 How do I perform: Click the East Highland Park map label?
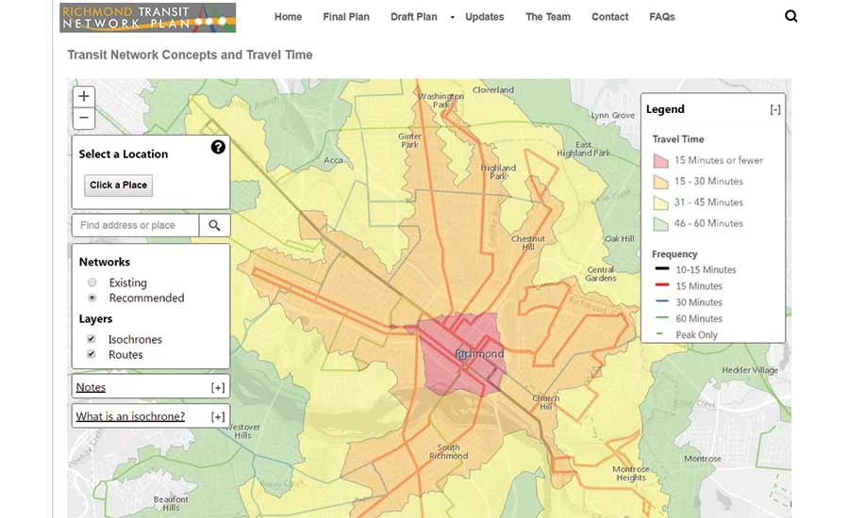pos(583,149)
